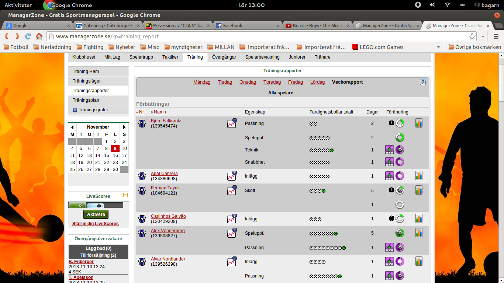504x283 pixels.
Task: View the Torsdag training report
Action: [272, 82]
